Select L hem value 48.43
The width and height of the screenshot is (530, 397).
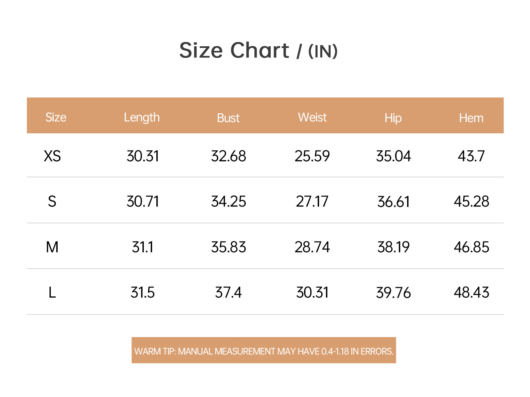[471, 292]
